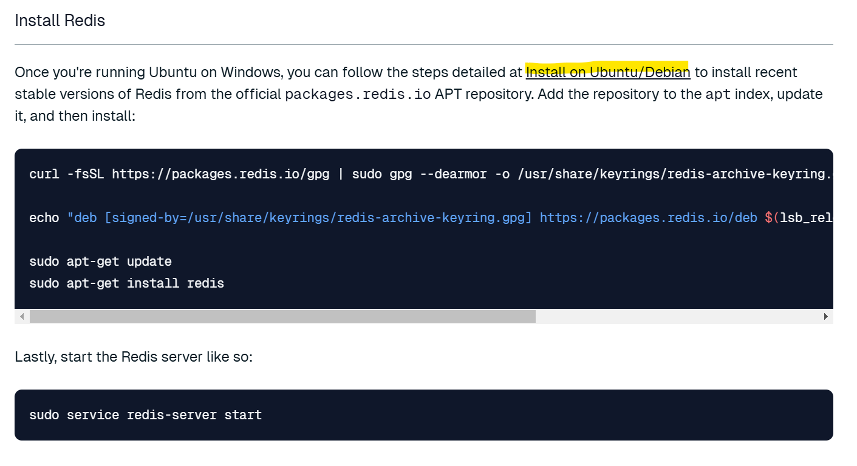The width and height of the screenshot is (857, 466).
Task: Click the packages.redis.io inline code text
Action: (x=358, y=94)
